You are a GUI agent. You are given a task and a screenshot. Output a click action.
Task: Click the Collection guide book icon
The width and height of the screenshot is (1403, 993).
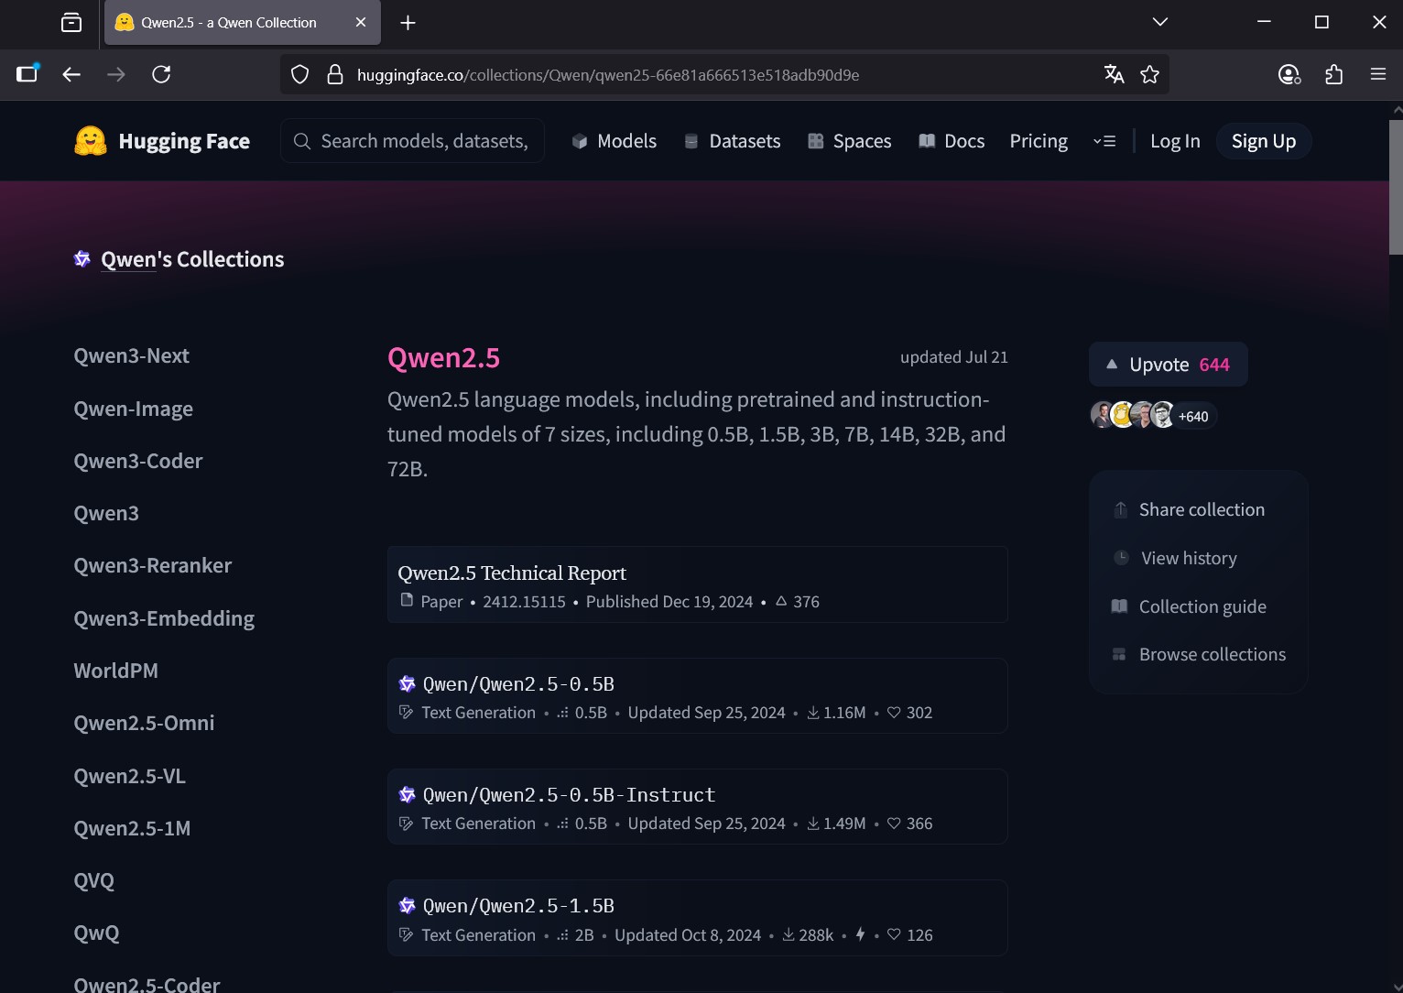pos(1119,606)
